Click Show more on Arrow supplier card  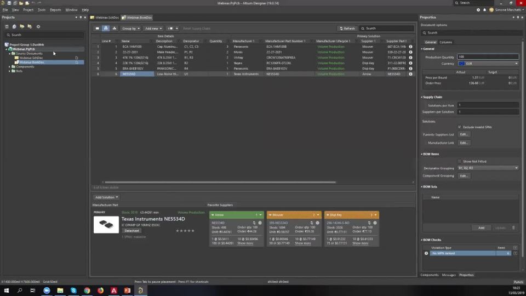click(245, 243)
